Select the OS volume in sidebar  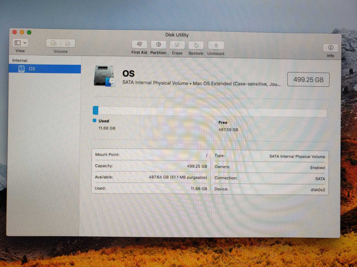[x=45, y=69]
